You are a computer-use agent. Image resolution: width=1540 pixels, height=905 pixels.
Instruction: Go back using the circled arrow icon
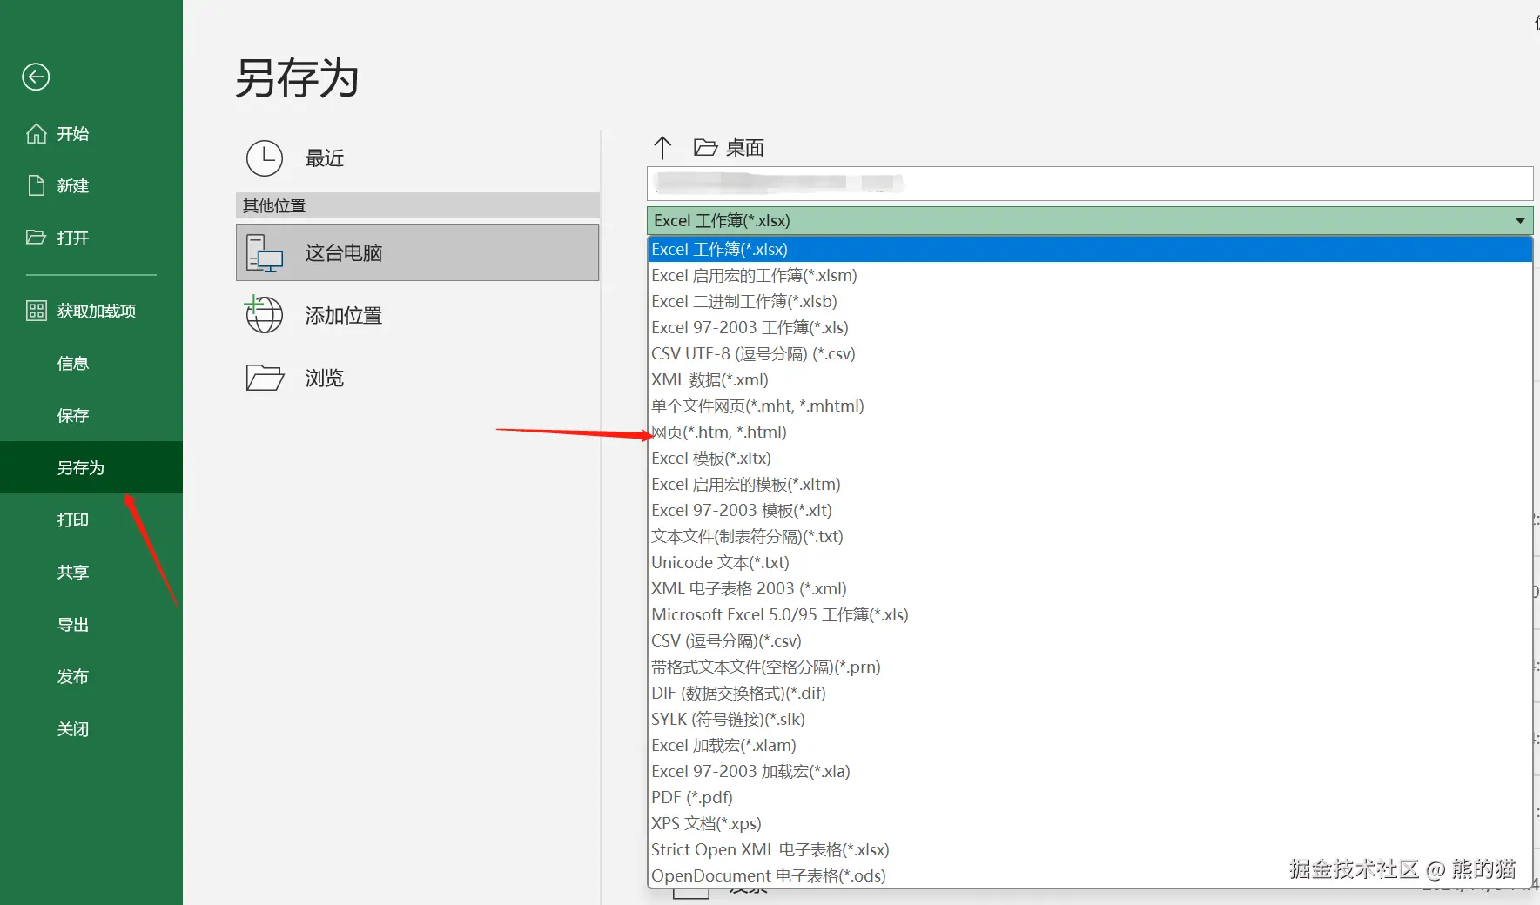point(36,77)
